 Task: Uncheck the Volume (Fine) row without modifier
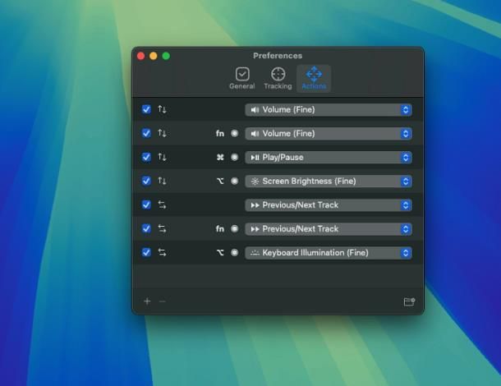click(146, 109)
